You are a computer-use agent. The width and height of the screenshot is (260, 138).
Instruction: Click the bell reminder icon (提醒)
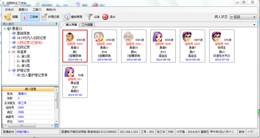[8, 17]
